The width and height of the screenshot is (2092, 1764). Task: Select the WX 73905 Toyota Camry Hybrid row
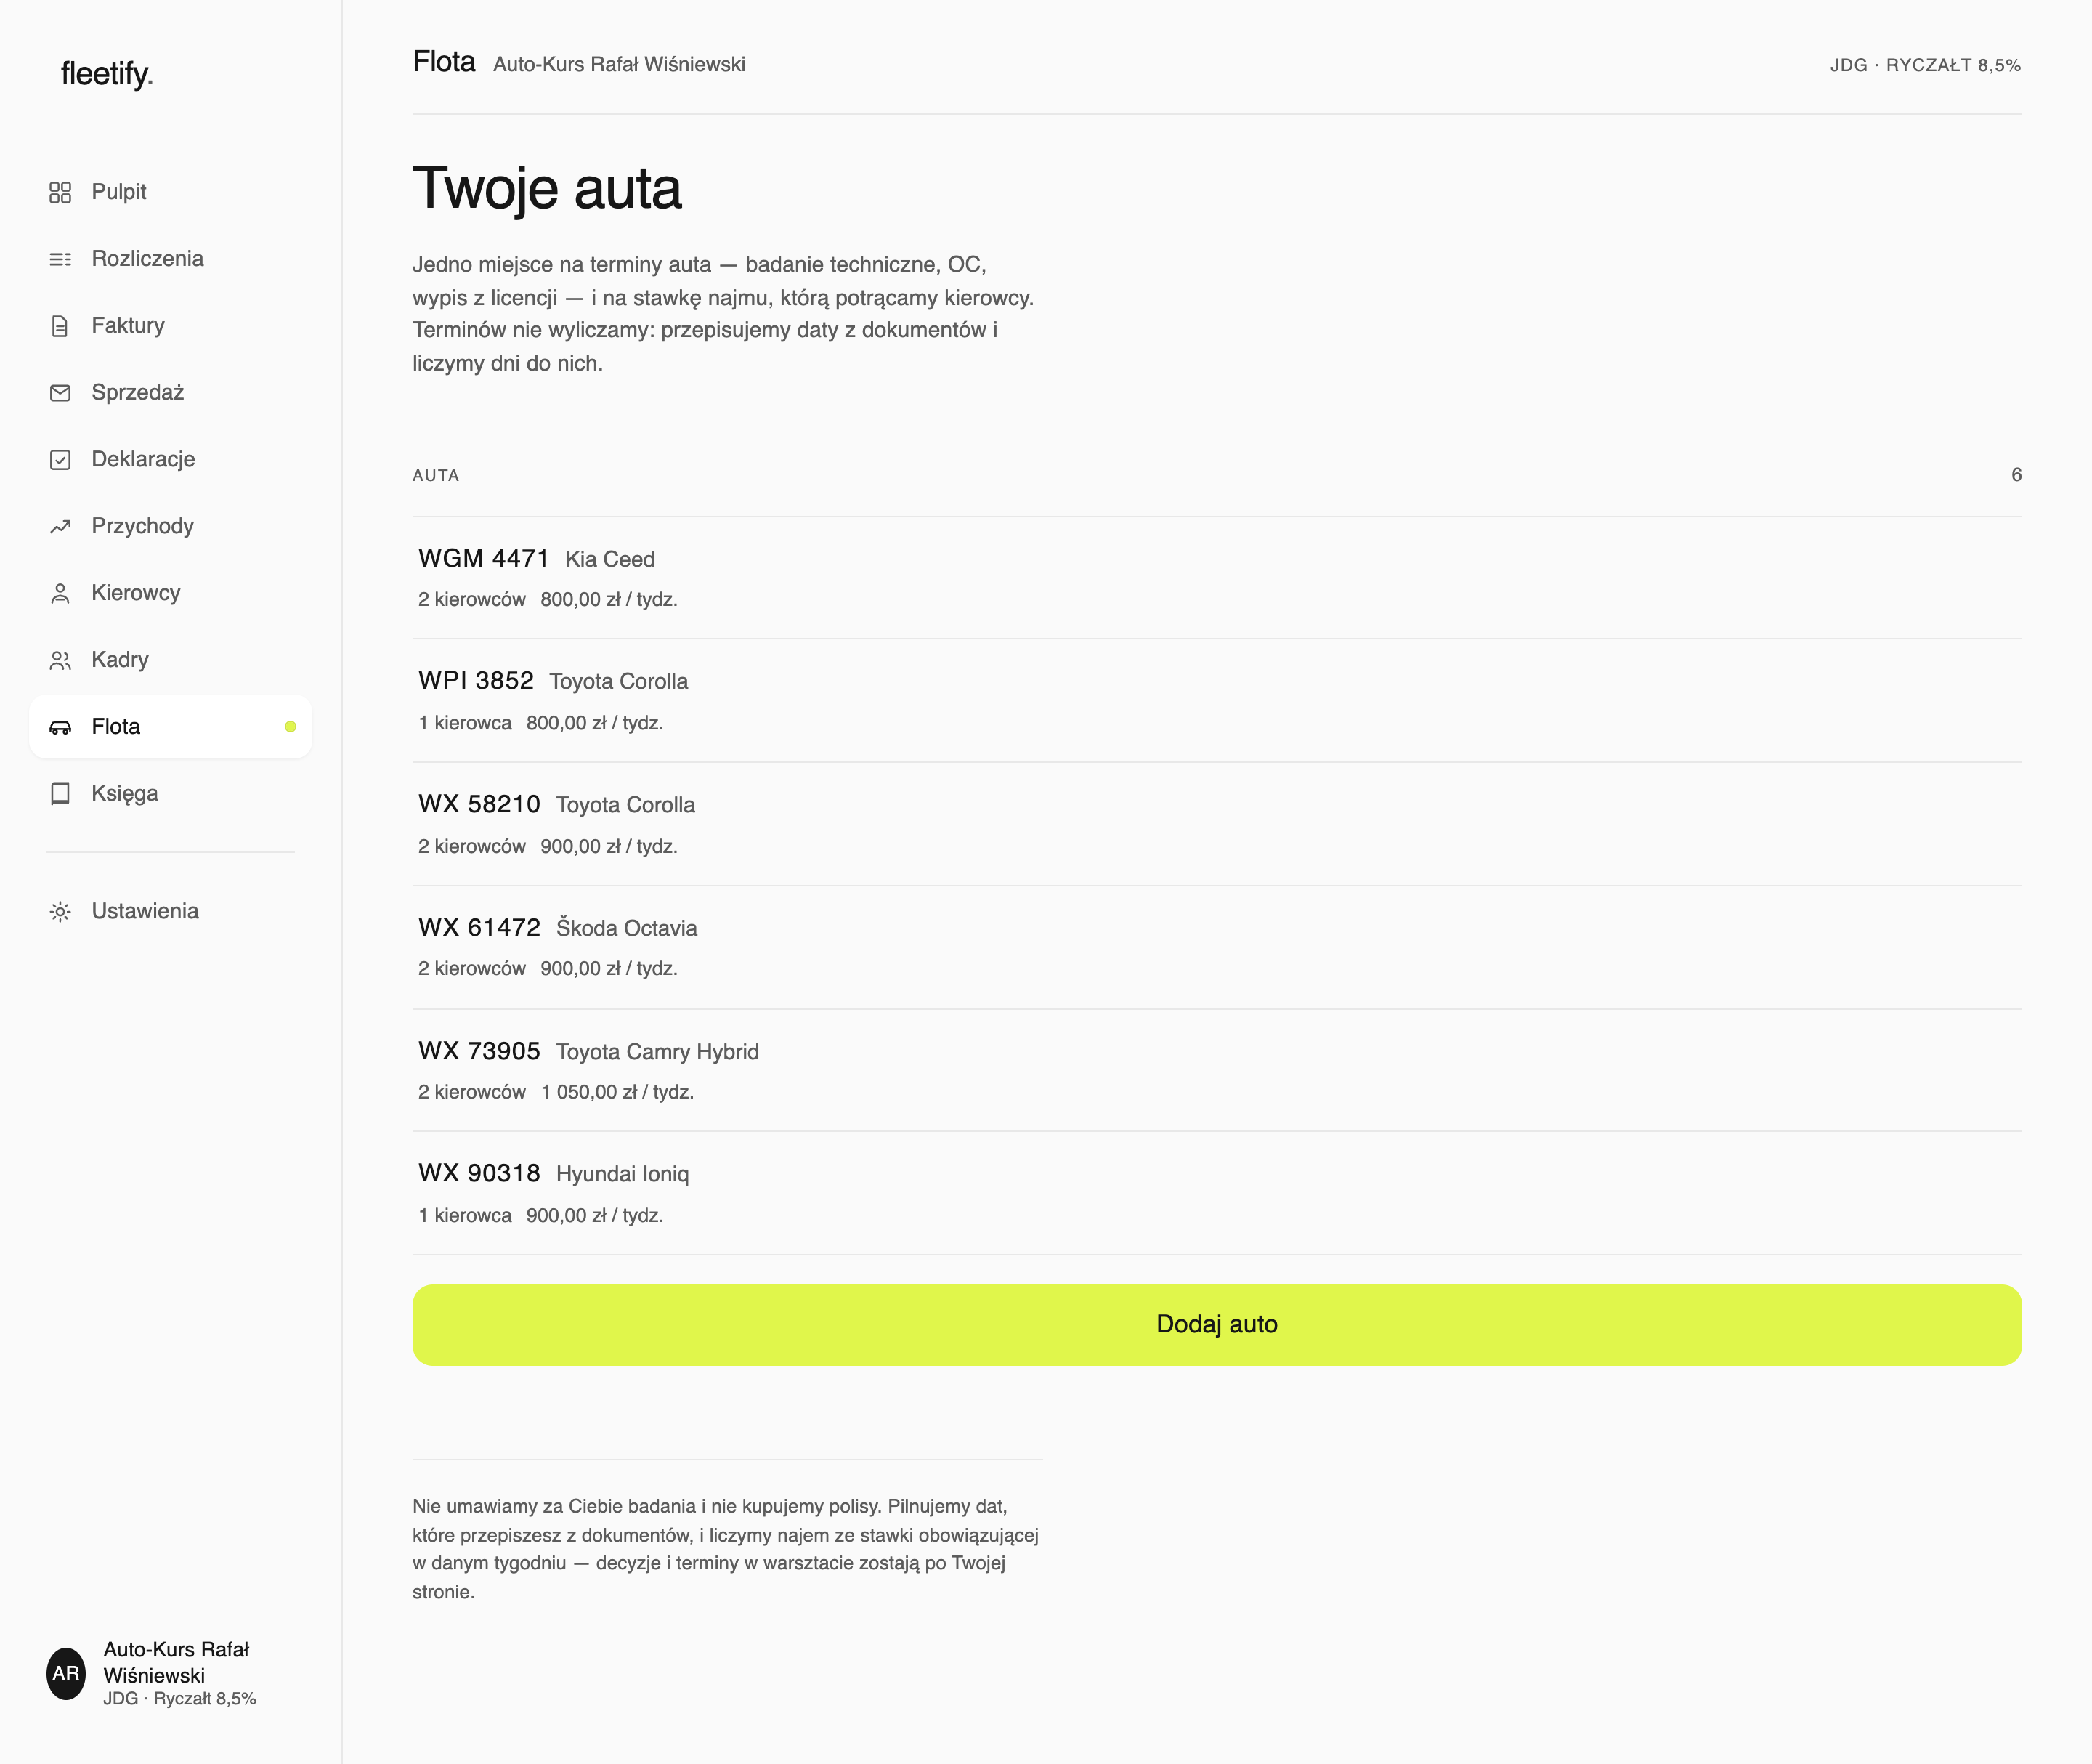tap(1217, 1071)
